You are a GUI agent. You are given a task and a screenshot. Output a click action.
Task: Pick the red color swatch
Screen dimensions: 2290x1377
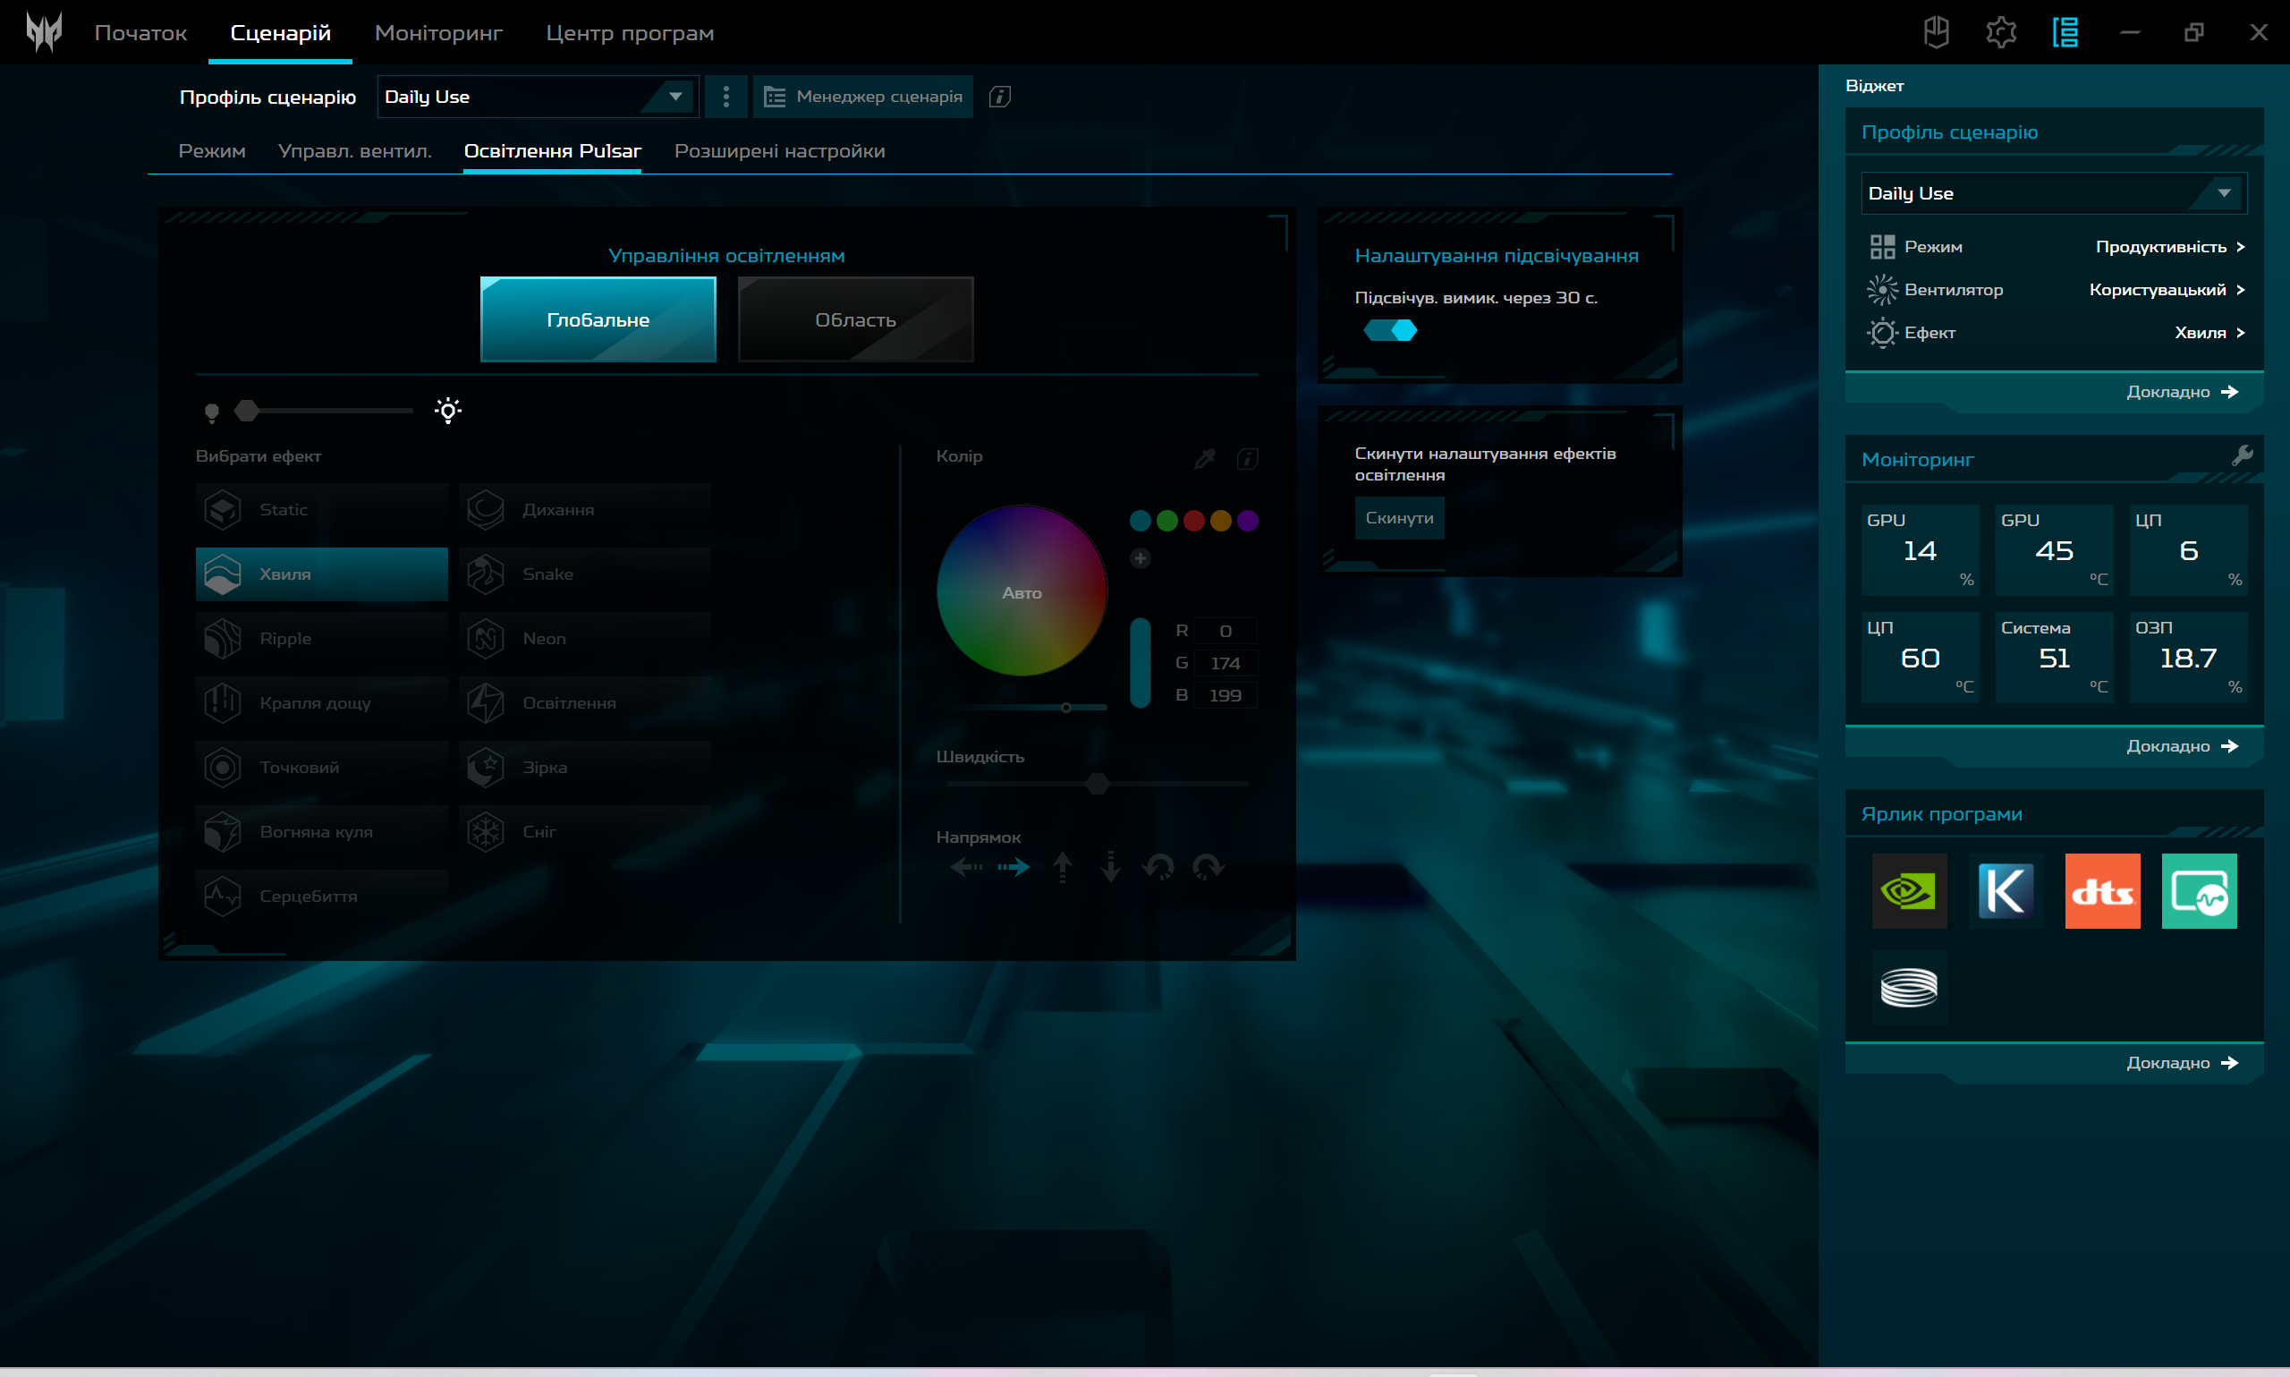[1193, 522]
